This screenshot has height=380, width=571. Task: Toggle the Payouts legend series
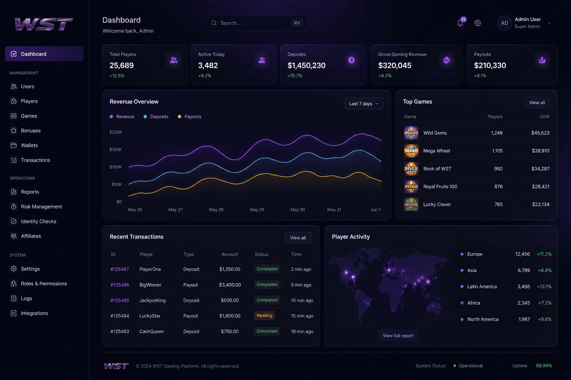[x=190, y=117]
